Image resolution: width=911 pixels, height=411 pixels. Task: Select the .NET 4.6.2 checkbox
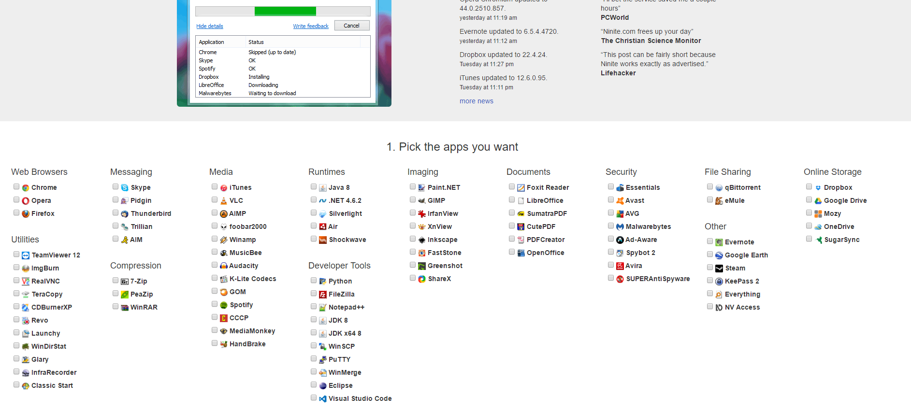[314, 199]
